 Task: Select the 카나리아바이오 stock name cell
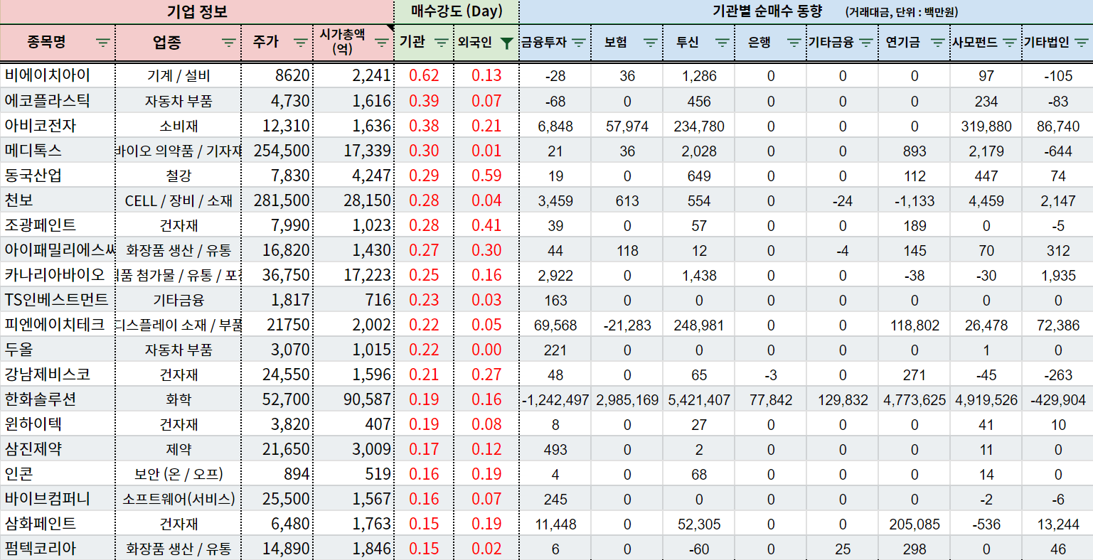tap(57, 274)
